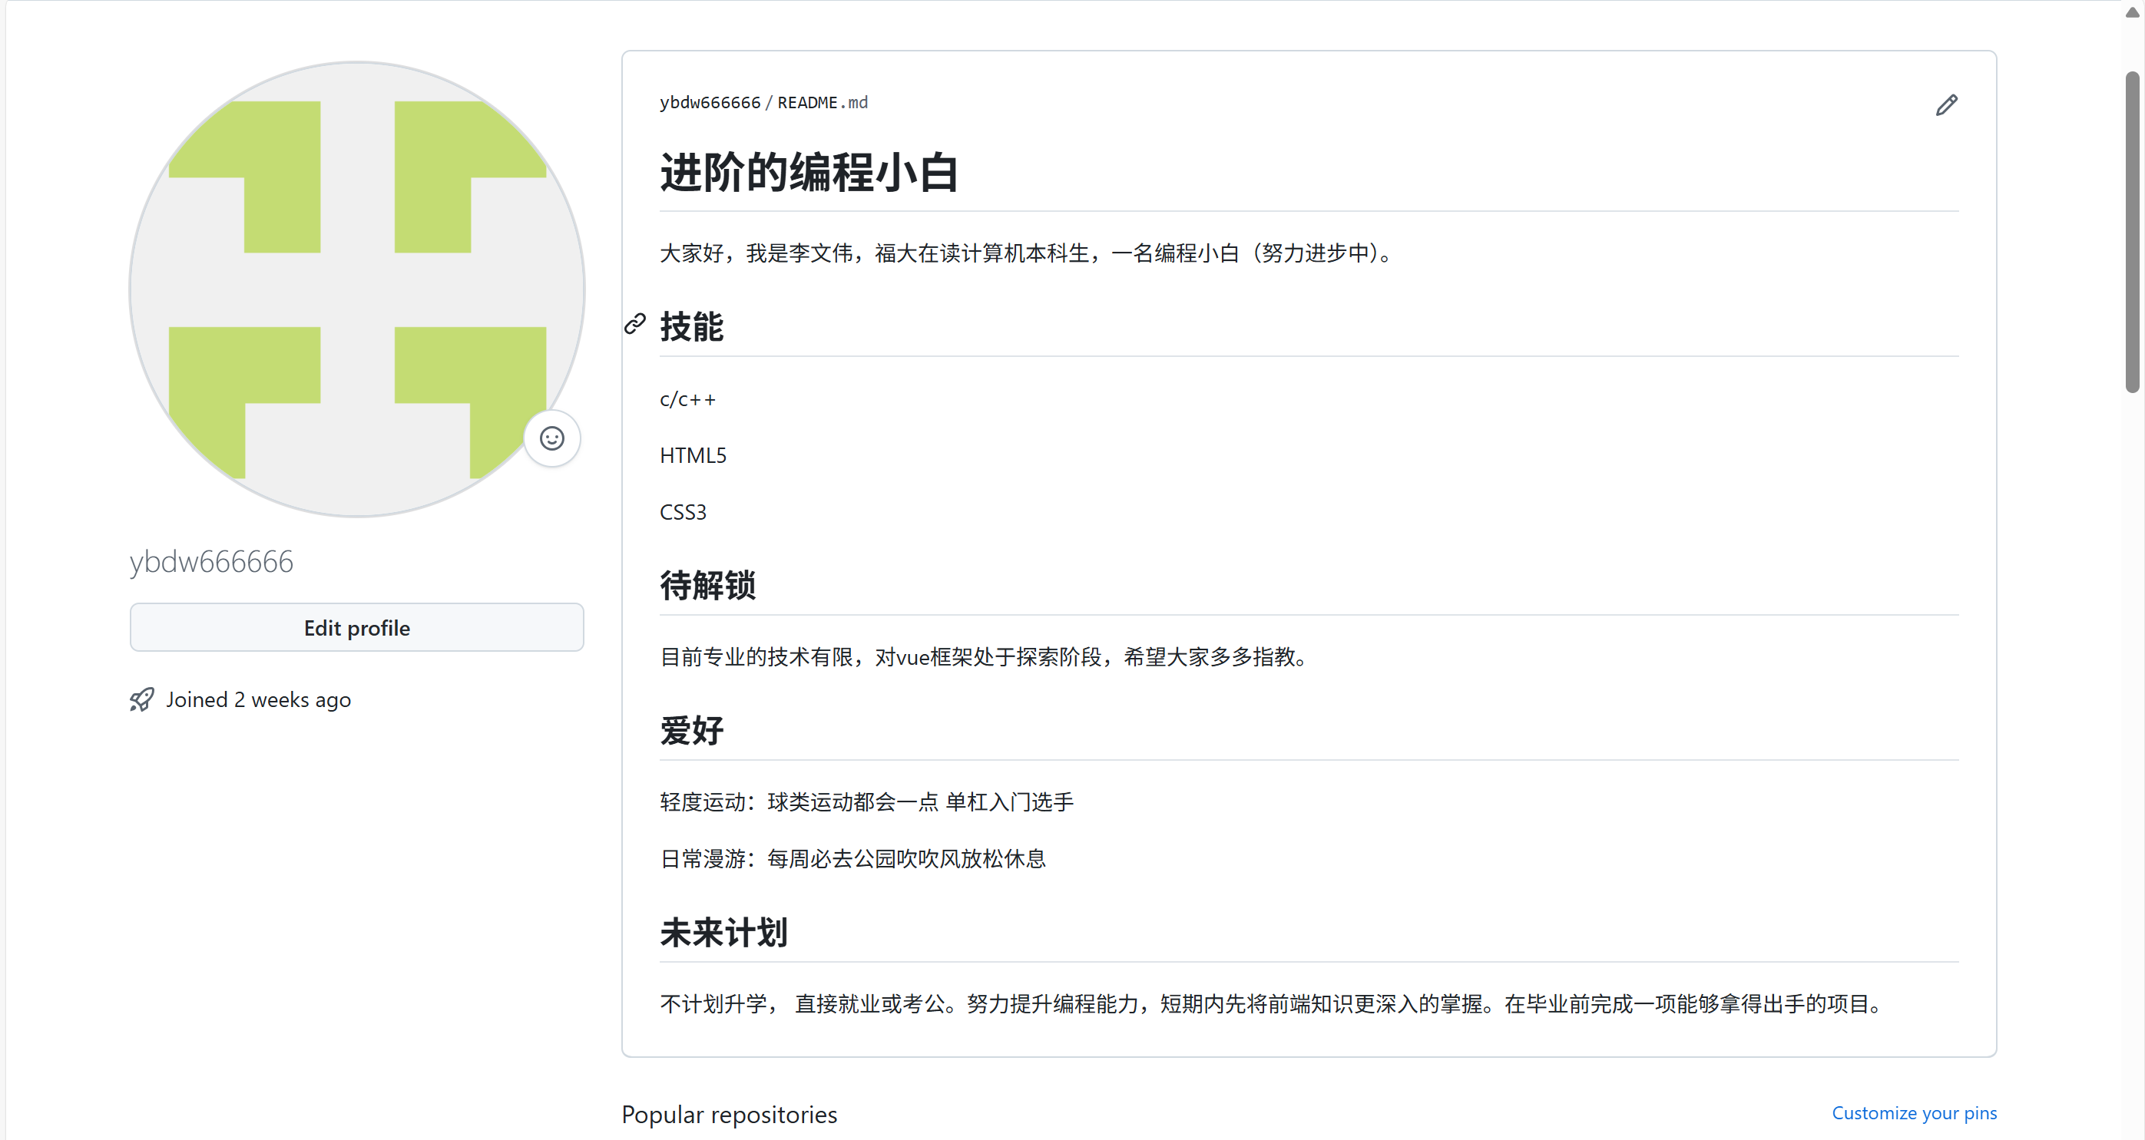This screenshot has height=1140, width=2145.
Task: Open the Customize your pins link
Action: pyautogui.click(x=1914, y=1112)
